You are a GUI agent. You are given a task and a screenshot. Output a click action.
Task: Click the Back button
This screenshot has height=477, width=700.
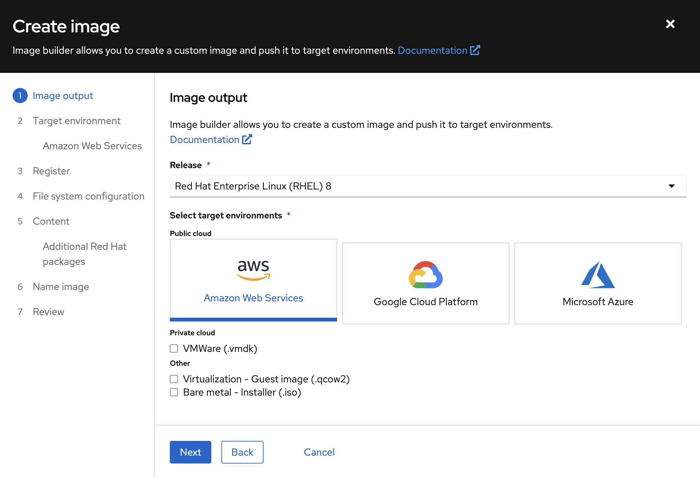[x=242, y=452]
